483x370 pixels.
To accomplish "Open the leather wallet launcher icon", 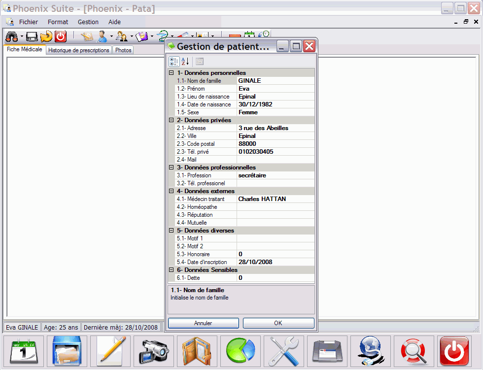I will point(197,351).
